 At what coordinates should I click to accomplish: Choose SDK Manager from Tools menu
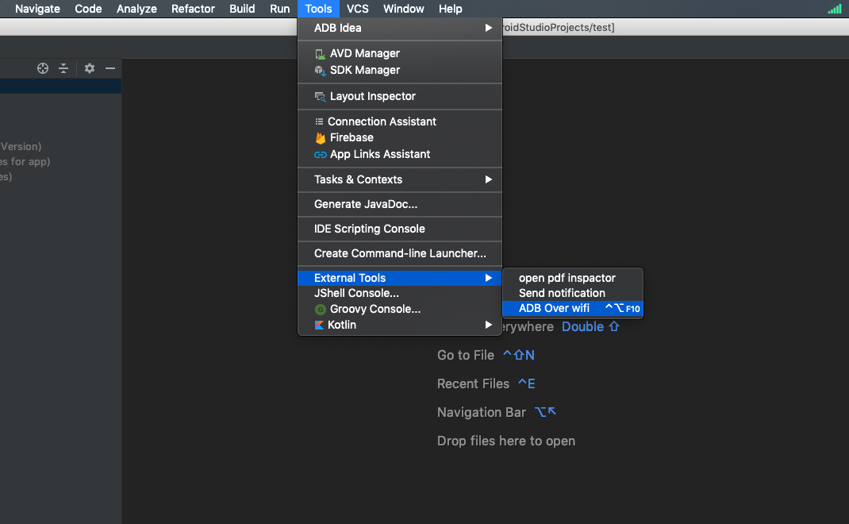pos(400,70)
